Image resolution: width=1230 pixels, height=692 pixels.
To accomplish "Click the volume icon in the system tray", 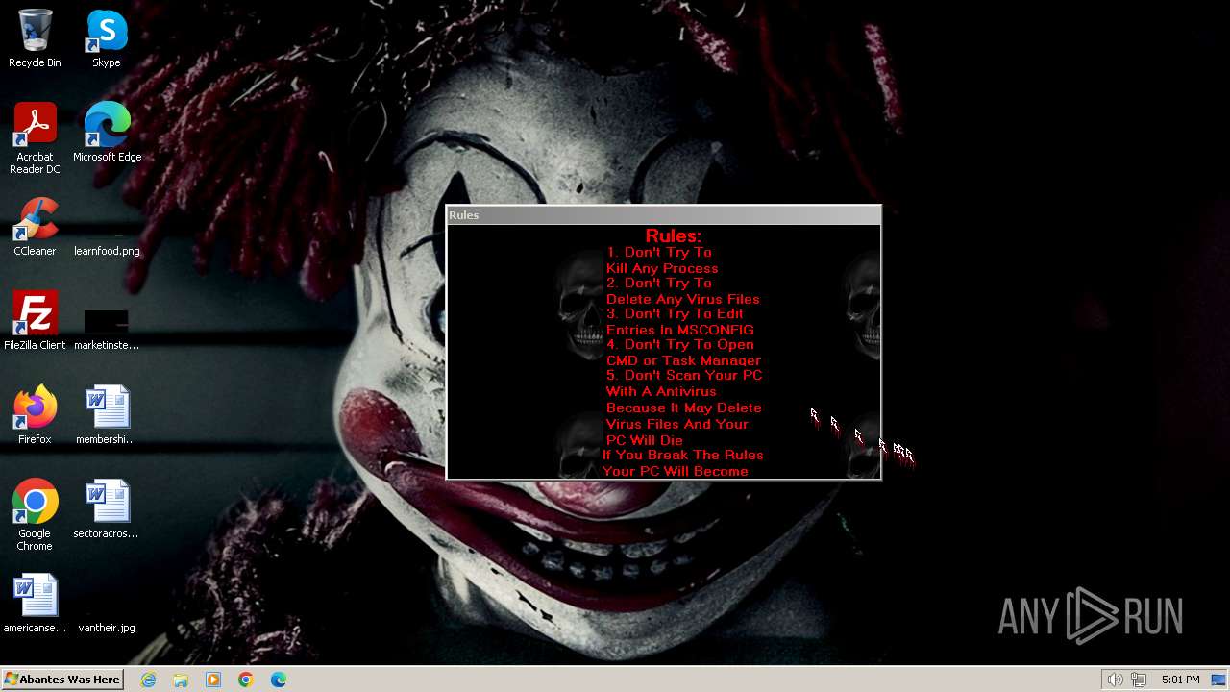I will (1115, 680).
